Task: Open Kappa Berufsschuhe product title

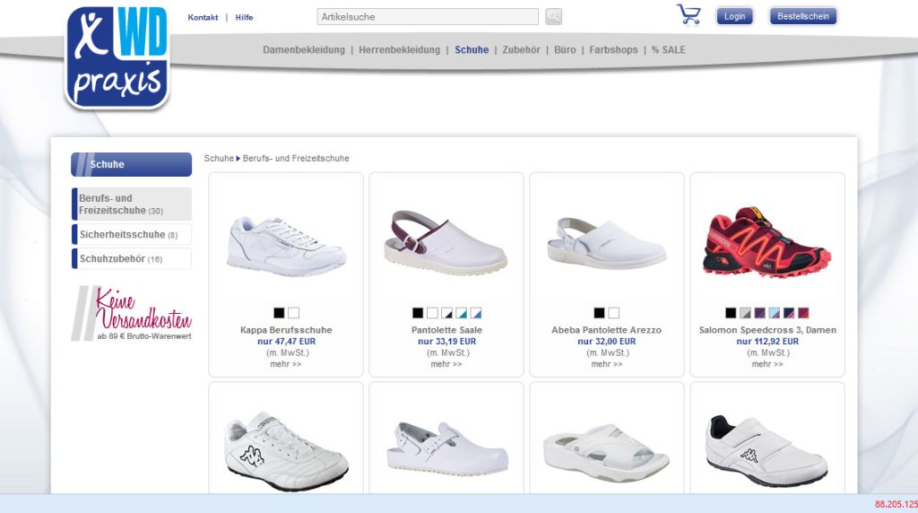Action: [x=286, y=330]
